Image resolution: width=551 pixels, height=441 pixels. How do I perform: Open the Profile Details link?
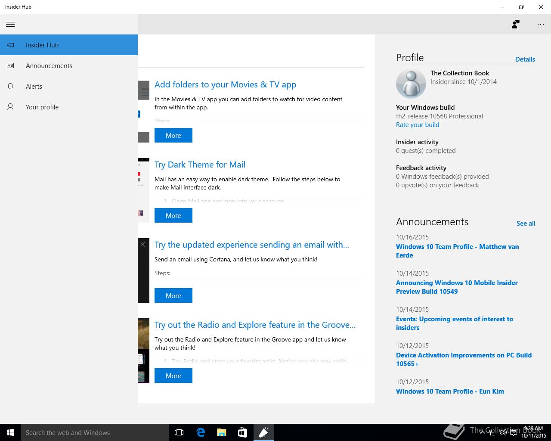coord(525,59)
